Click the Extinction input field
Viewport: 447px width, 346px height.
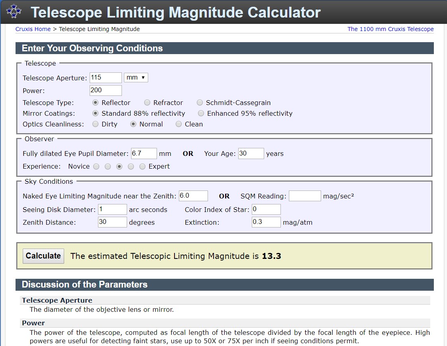click(x=266, y=222)
